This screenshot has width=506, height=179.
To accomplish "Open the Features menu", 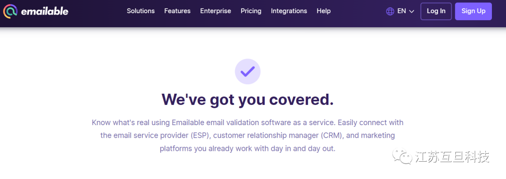I will (x=178, y=11).
